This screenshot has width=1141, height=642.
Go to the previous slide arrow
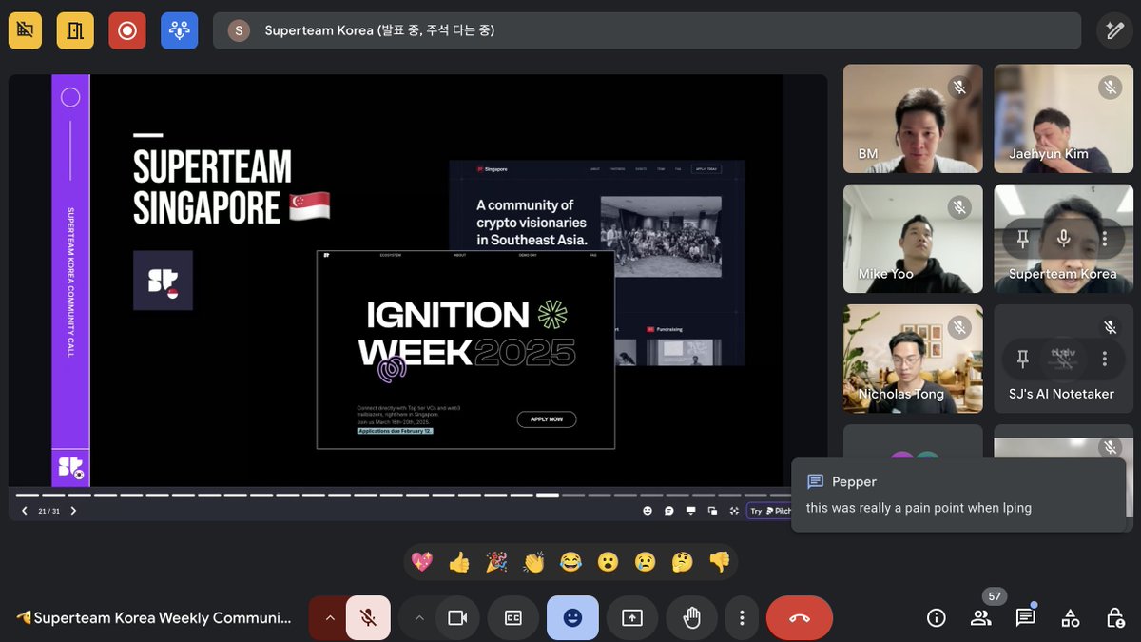[25, 511]
